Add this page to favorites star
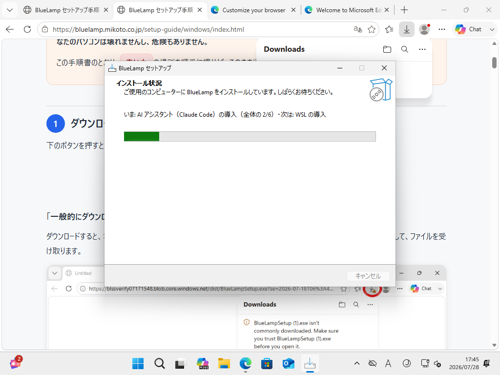Viewport: 500px width, 375px height. tap(372, 29)
